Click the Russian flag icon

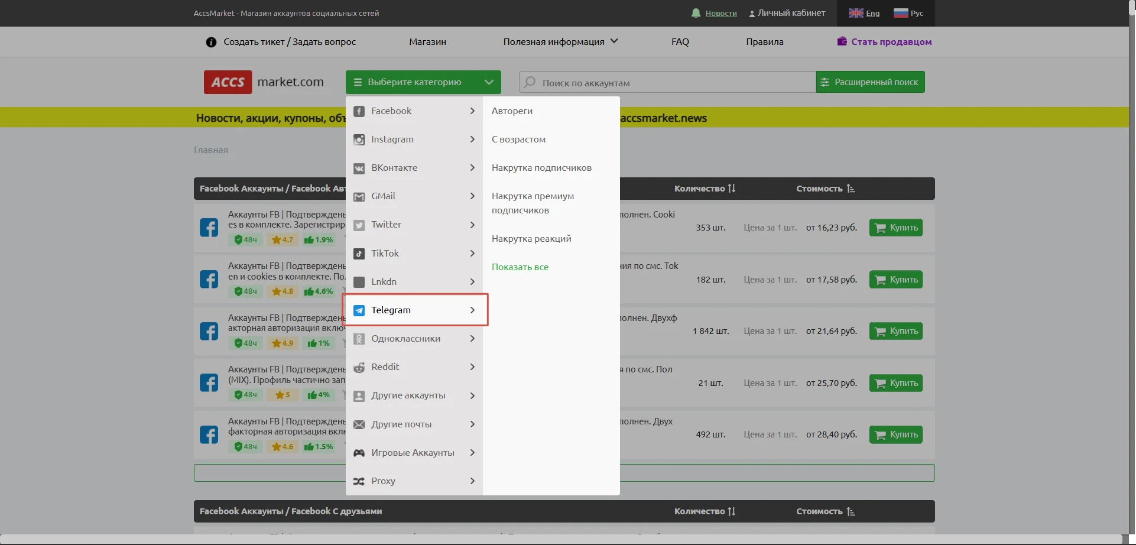tap(901, 13)
